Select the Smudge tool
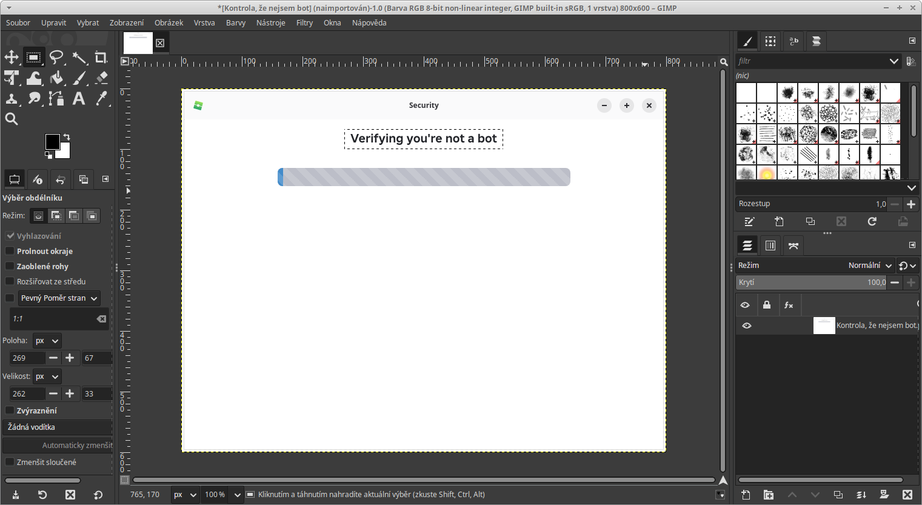922x505 pixels. (x=34, y=99)
